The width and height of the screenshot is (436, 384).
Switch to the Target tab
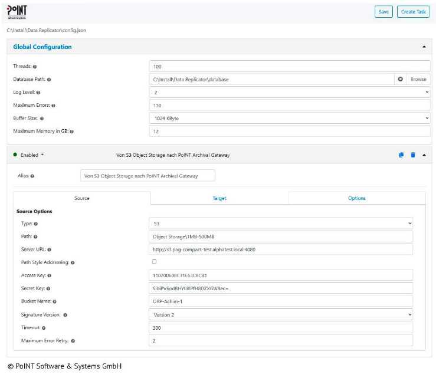219,198
